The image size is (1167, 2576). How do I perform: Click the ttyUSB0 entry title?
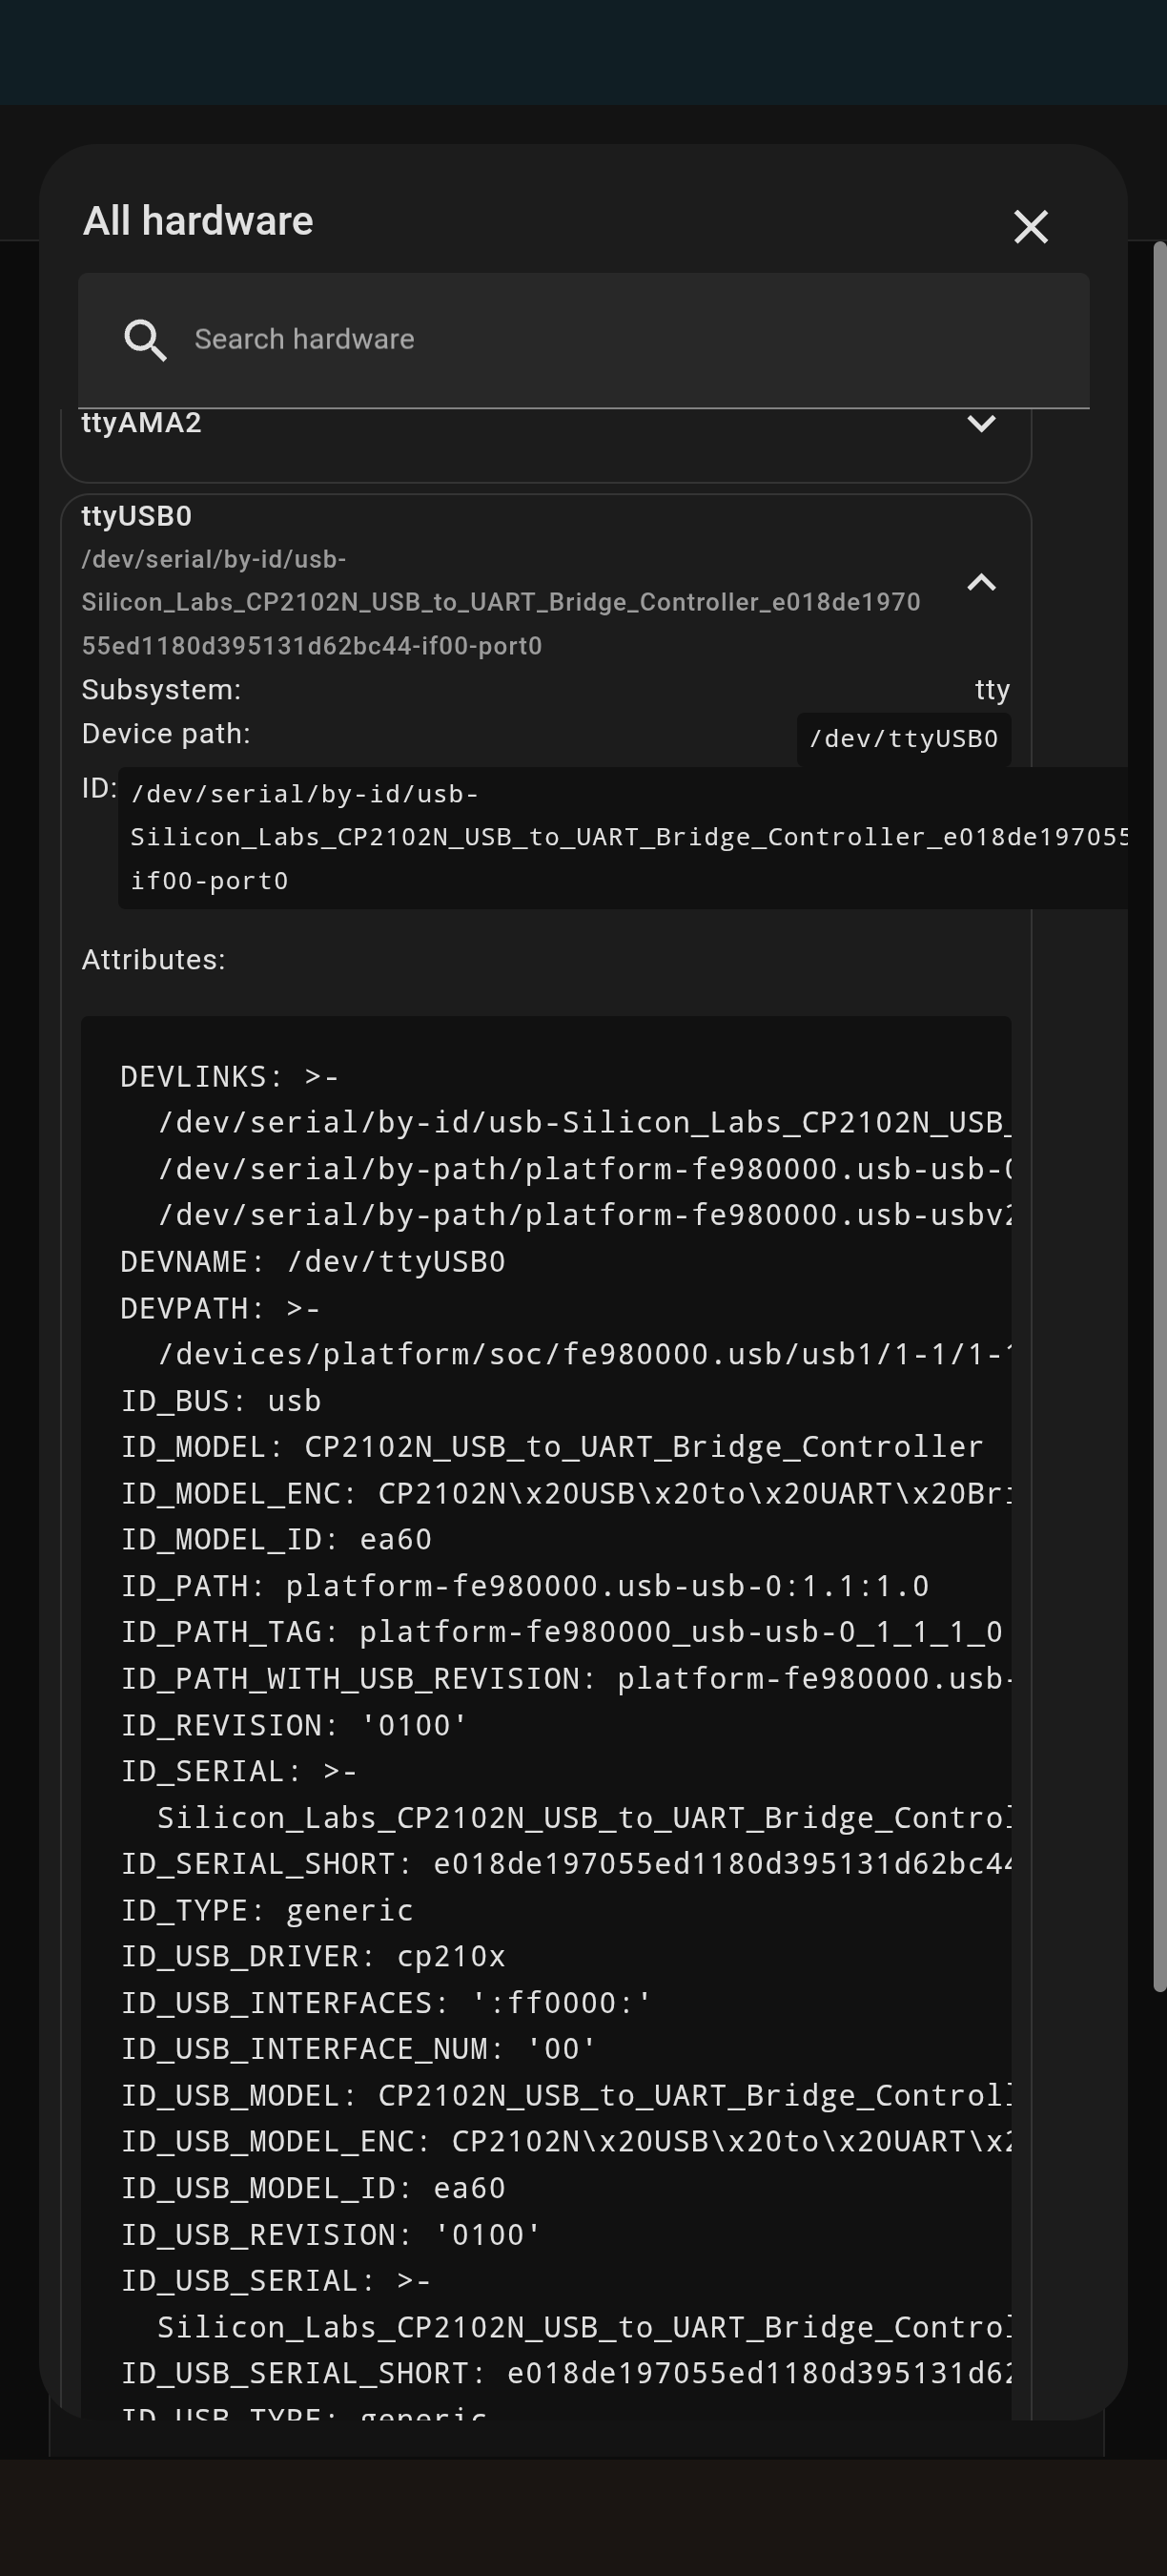(137, 516)
